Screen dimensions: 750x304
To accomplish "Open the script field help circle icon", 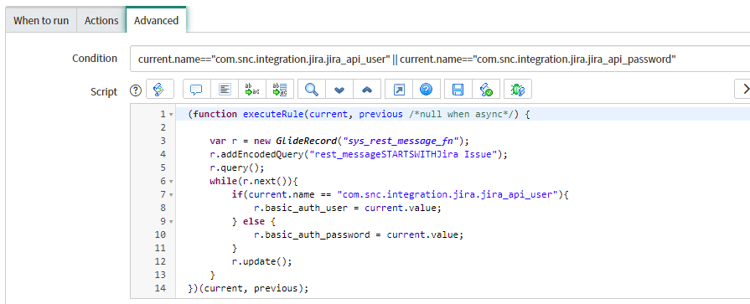I will [x=137, y=90].
